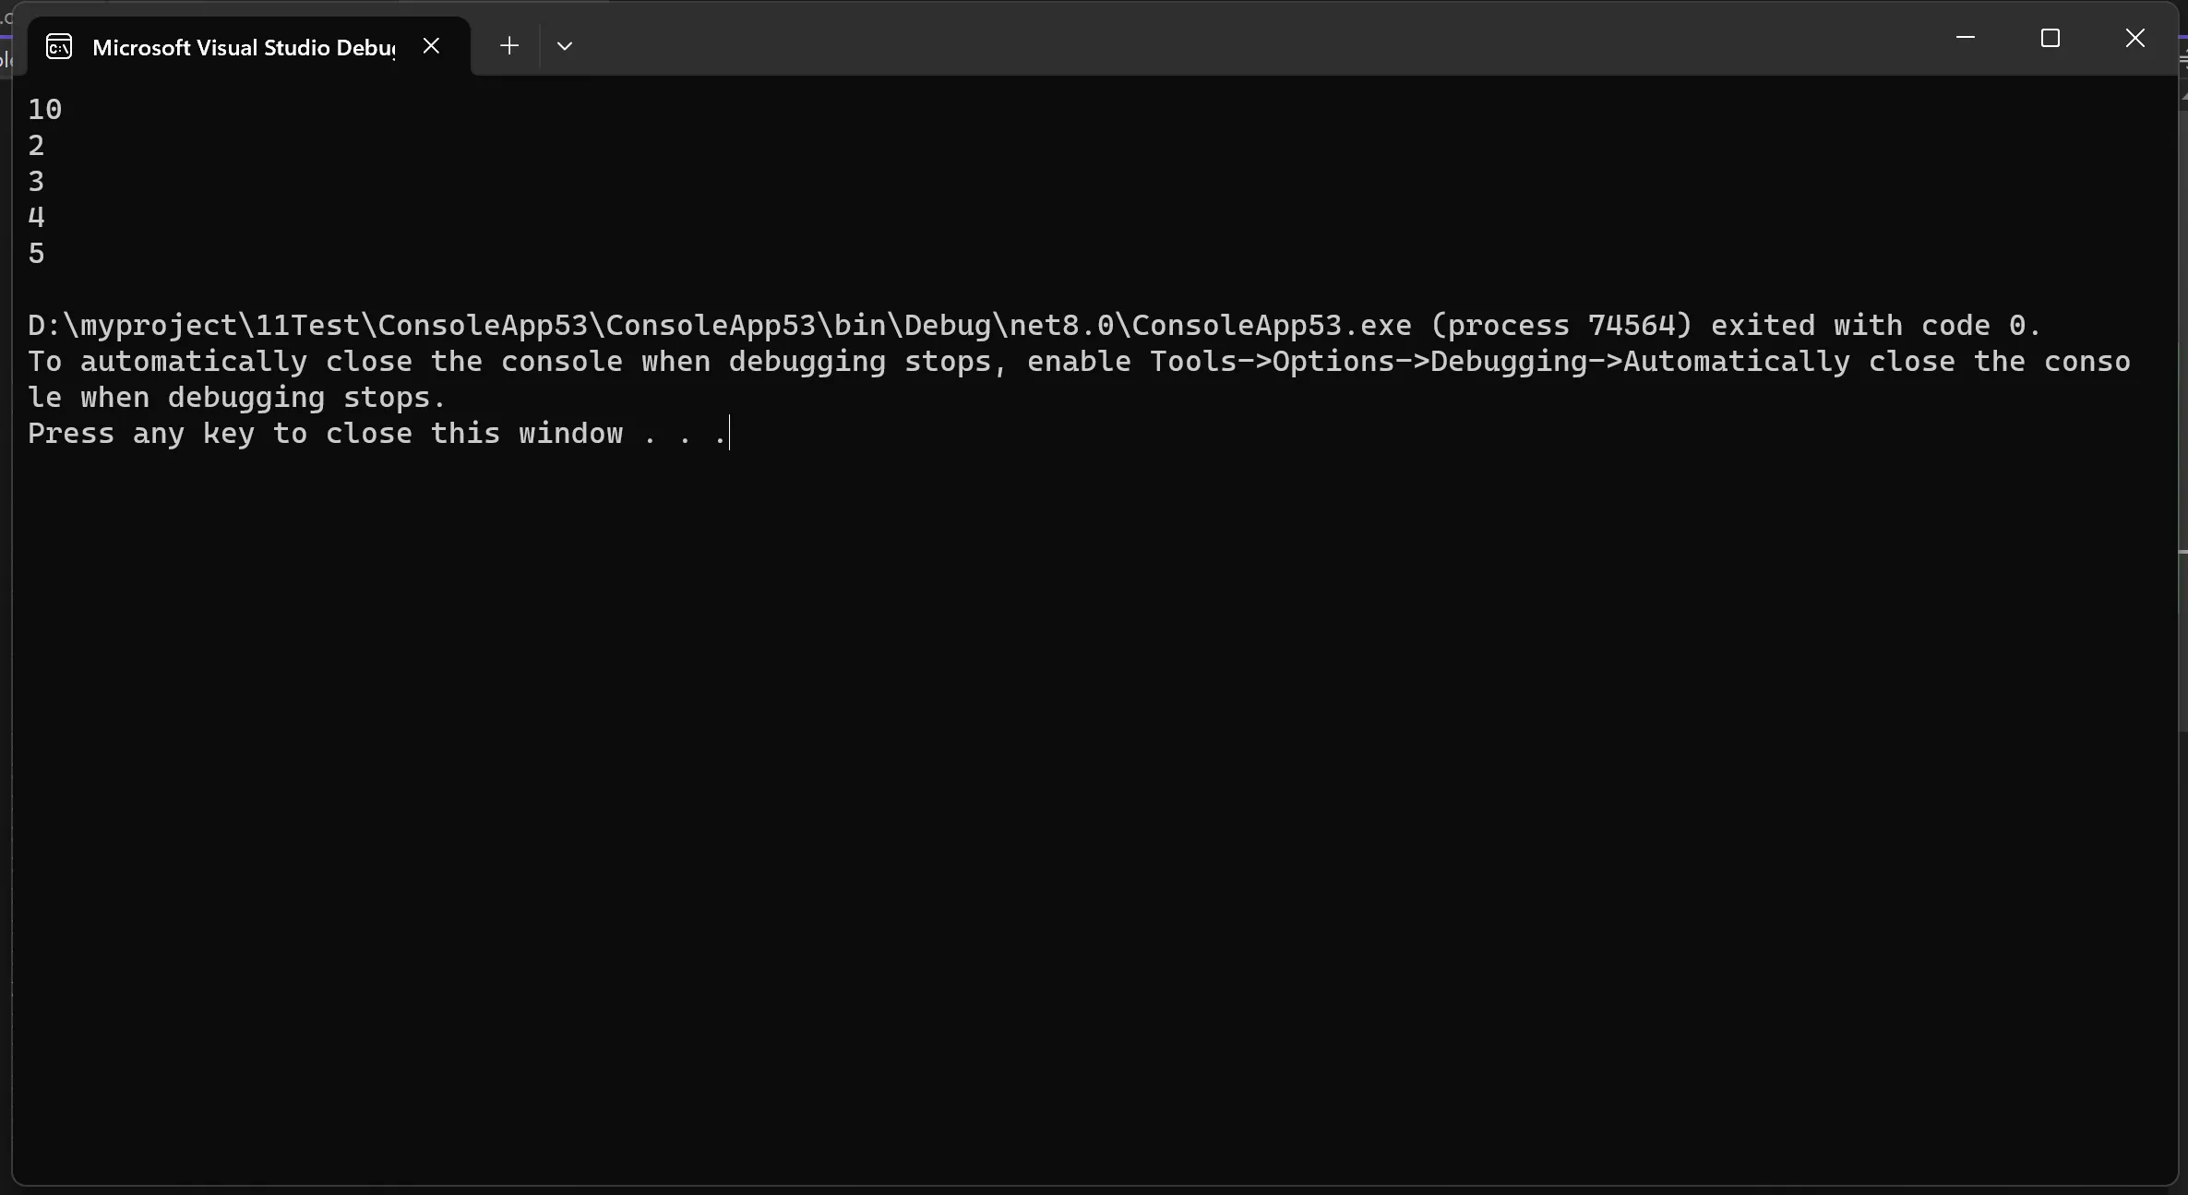Image resolution: width=2188 pixels, height=1195 pixels.
Task: Click the output line showing 10
Action: pyautogui.click(x=44, y=110)
